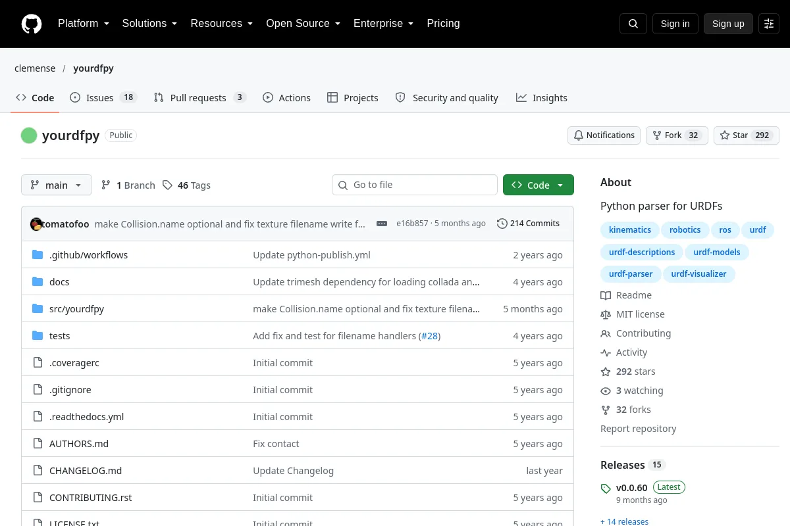Image resolution: width=790 pixels, height=526 pixels.
Task: Click file icon beside CHANGELOG.md
Action: click(x=38, y=470)
